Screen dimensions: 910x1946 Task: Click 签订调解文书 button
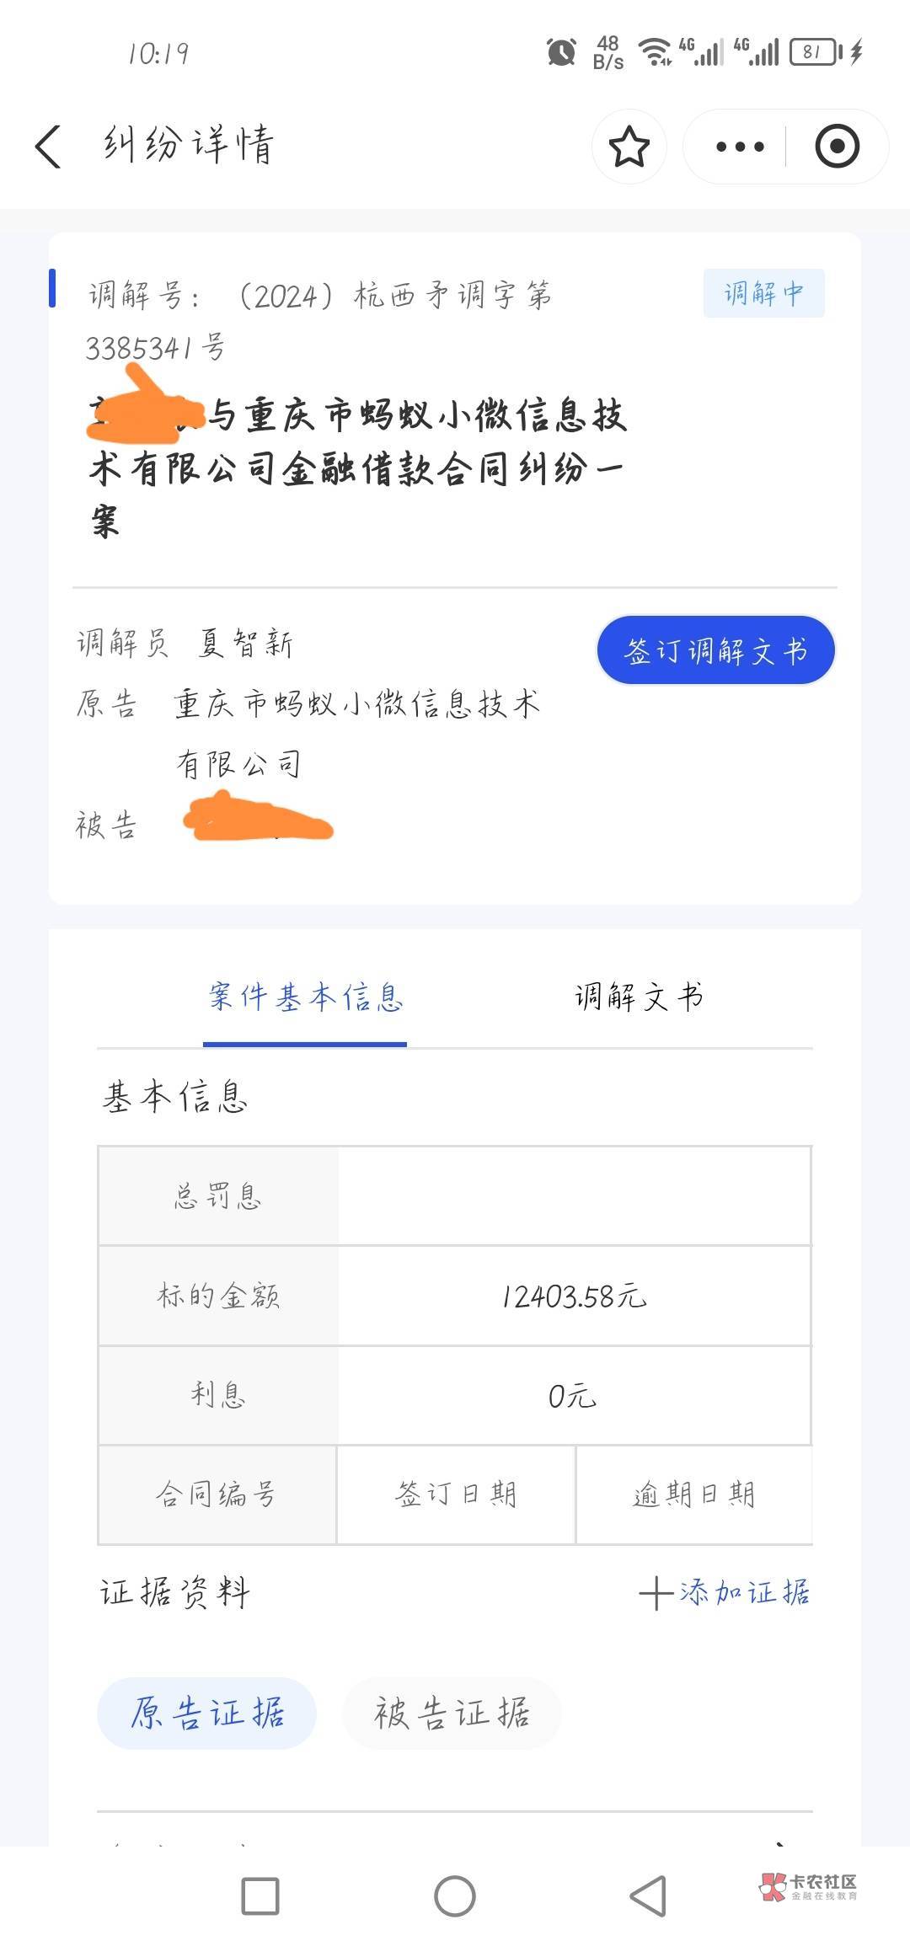coord(715,650)
